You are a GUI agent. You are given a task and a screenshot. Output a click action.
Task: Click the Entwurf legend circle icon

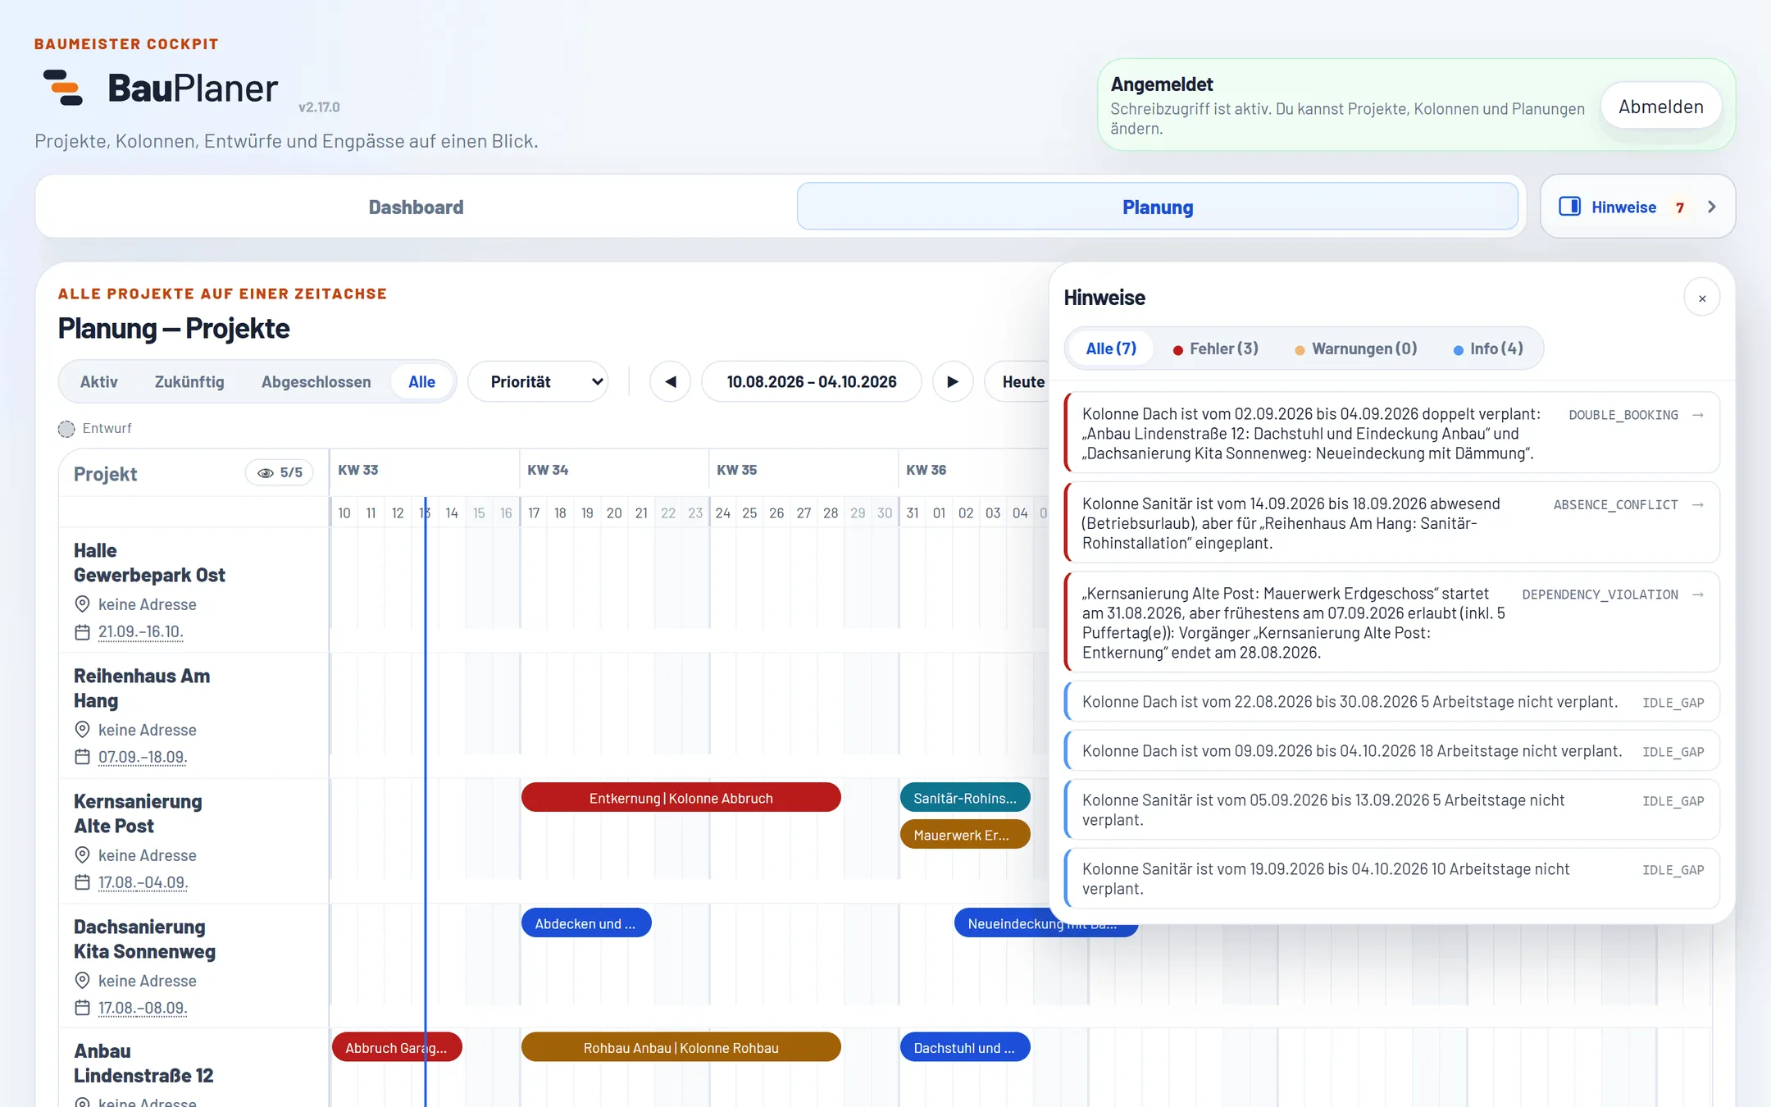(66, 429)
